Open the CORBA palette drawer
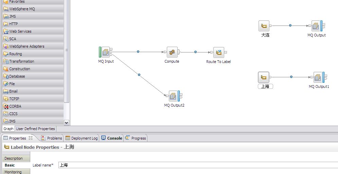The width and height of the screenshot is (338, 174). pyautogui.click(x=33, y=106)
